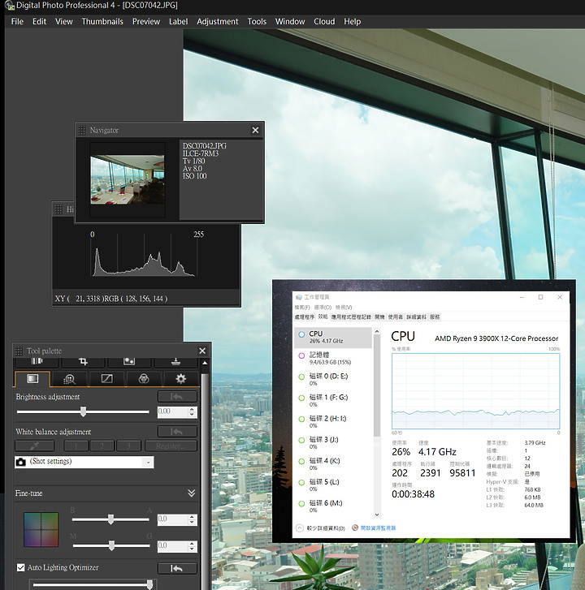Select the Crop tool in Tool palette
The height and width of the screenshot is (590, 585).
click(83, 362)
